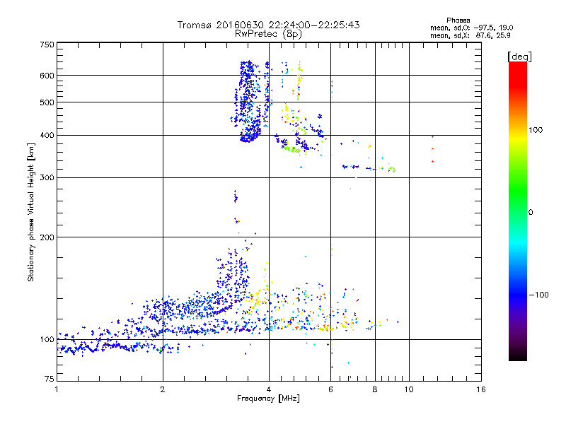Click the 'Frequency [MHz]' axis label

pyautogui.click(x=268, y=399)
